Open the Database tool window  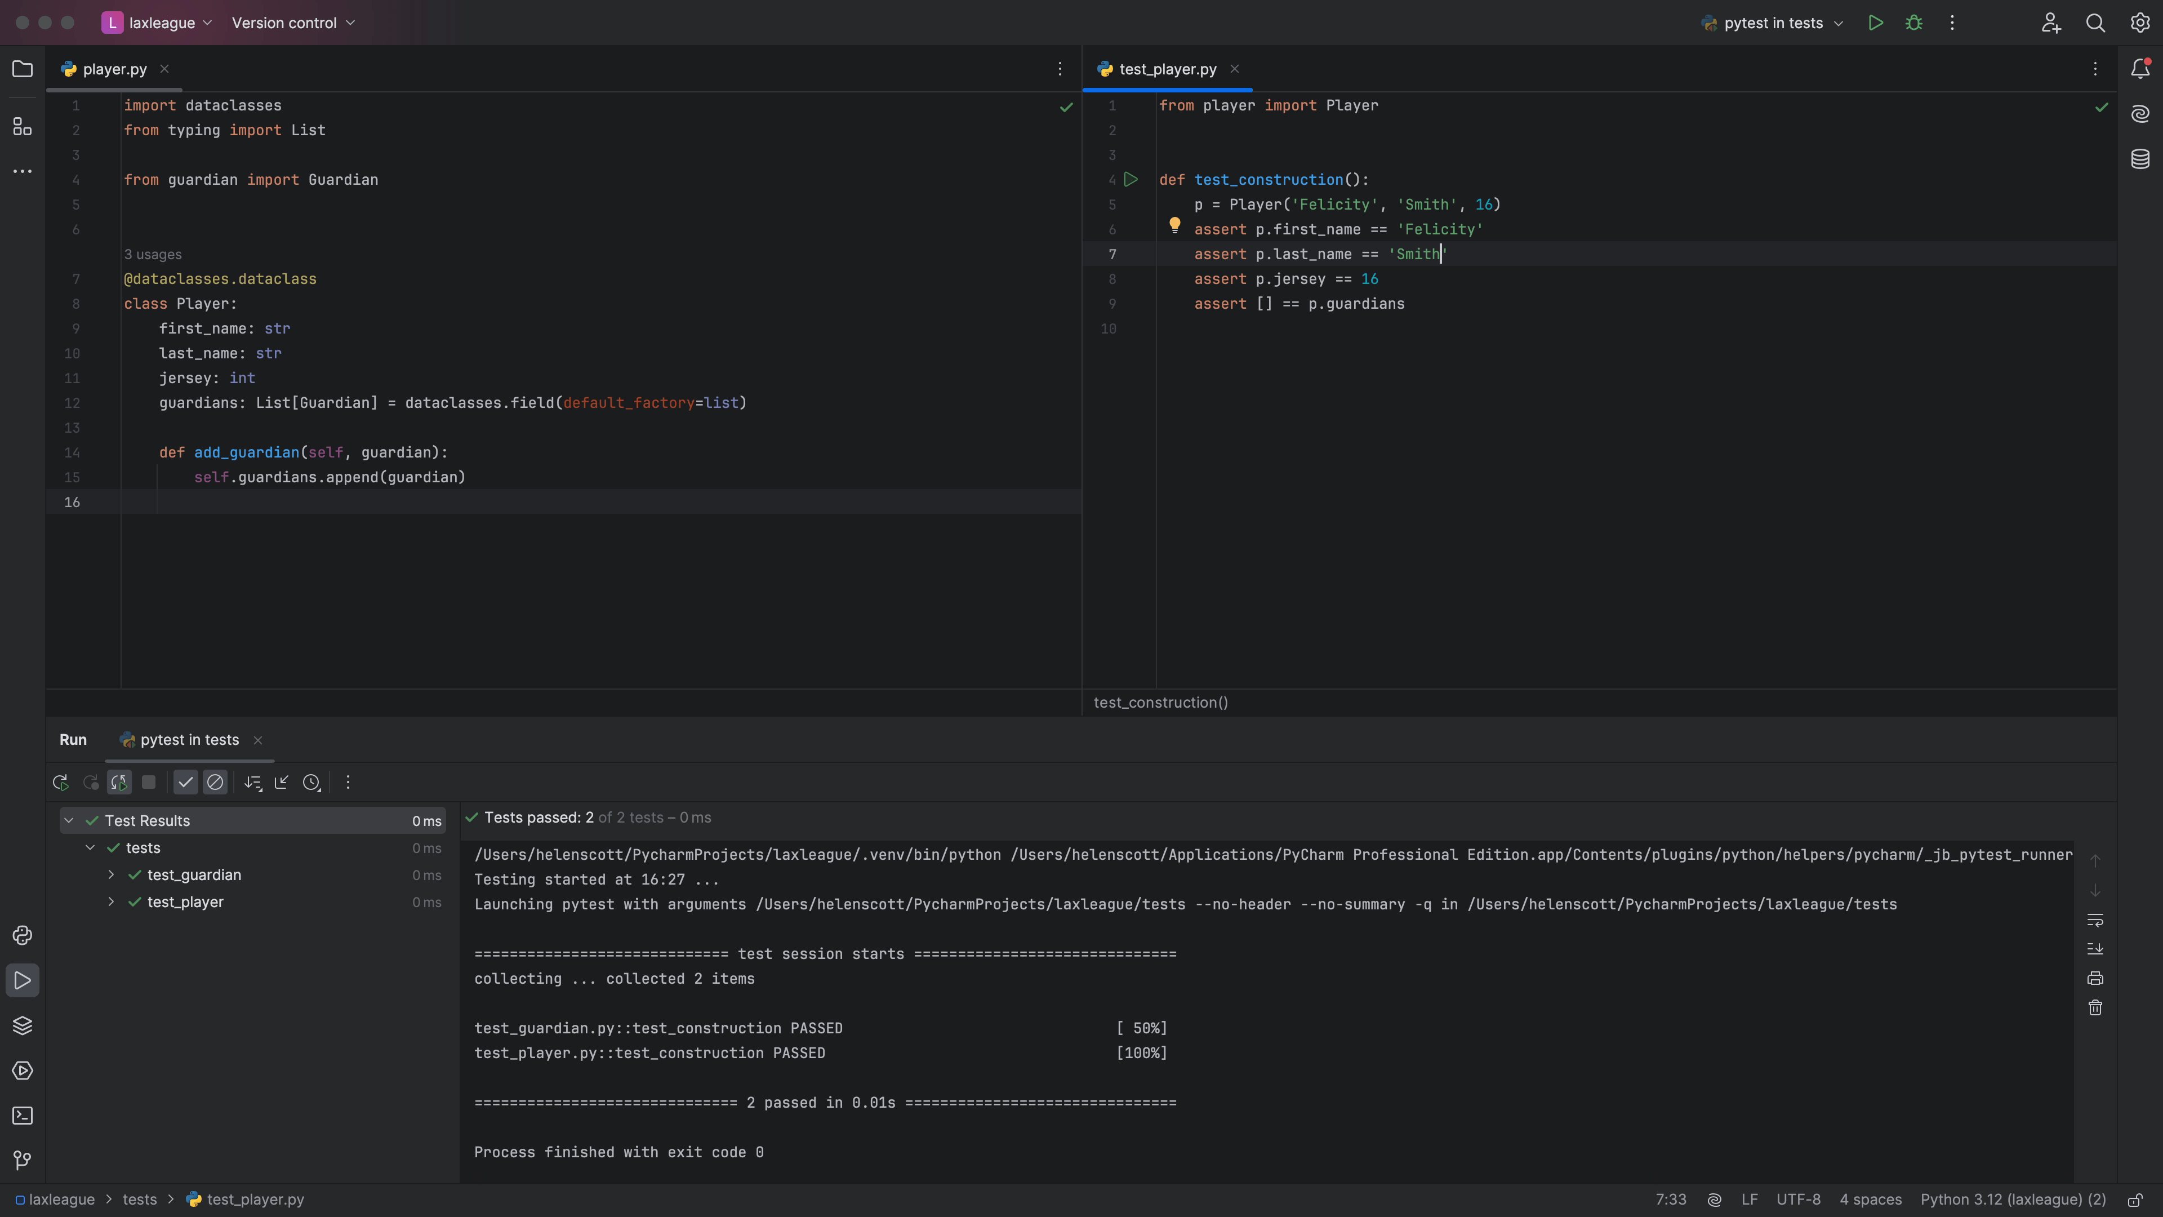pyautogui.click(x=2140, y=159)
